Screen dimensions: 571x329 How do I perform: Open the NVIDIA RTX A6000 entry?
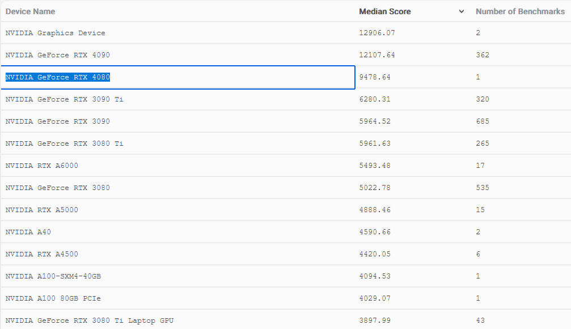pos(42,166)
